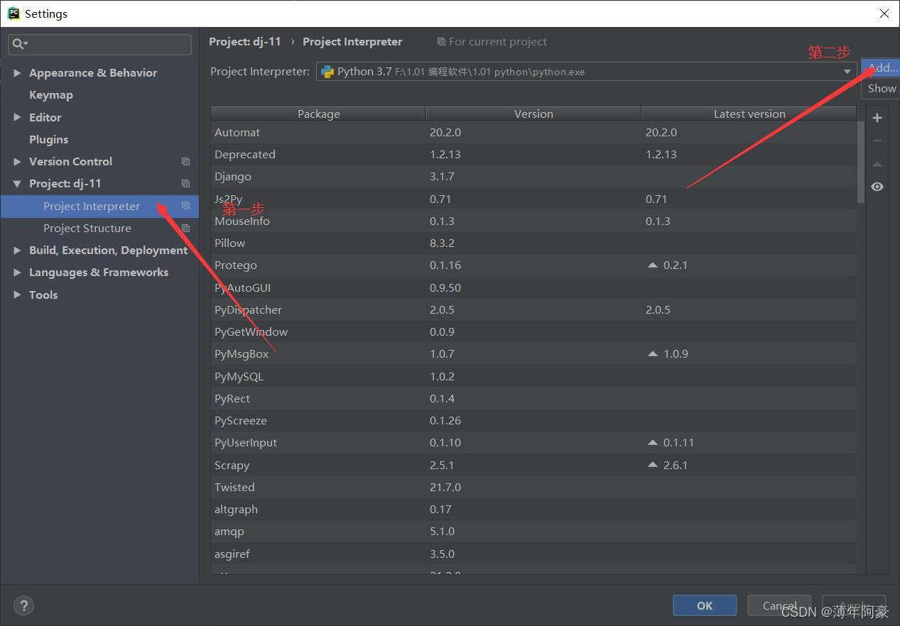Image resolution: width=900 pixels, height=626 pixels.
Task: Click upgrade arrow for PyUserInput 0.1.11
Action: pos(653,443)
